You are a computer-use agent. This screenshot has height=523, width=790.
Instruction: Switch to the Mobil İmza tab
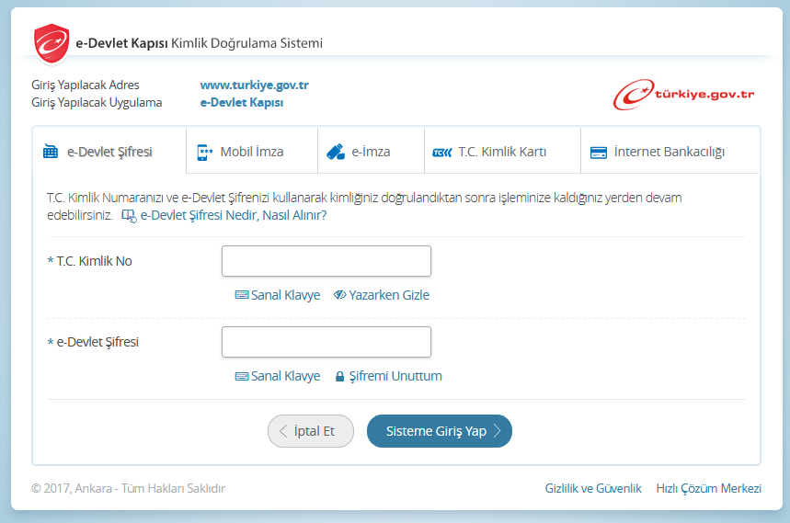251,152
